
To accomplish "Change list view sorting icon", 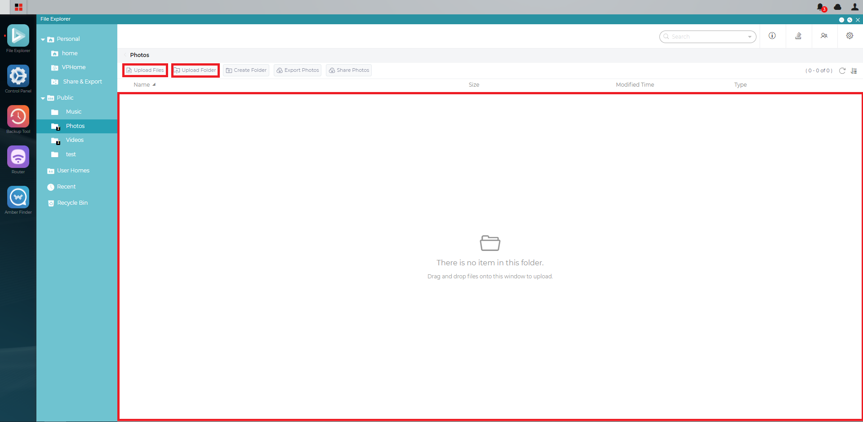I will (x=854, y=70).
